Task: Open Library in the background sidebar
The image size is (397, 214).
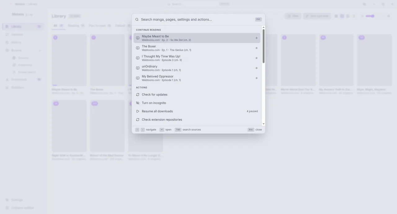Action: 23,26
